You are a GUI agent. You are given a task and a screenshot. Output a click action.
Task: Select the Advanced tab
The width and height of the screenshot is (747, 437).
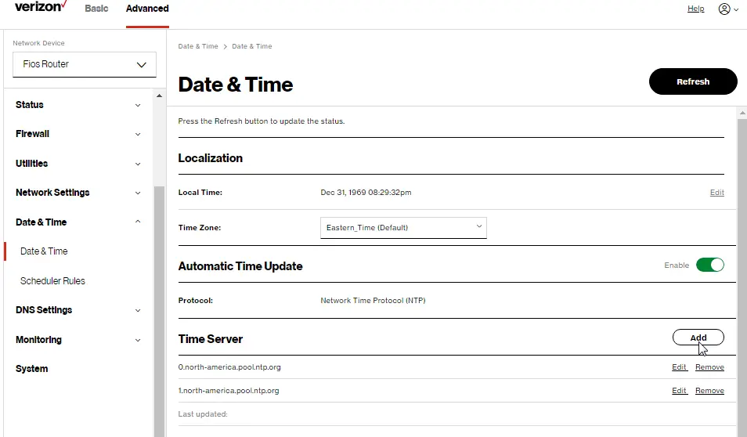click(x=147, y=9)
